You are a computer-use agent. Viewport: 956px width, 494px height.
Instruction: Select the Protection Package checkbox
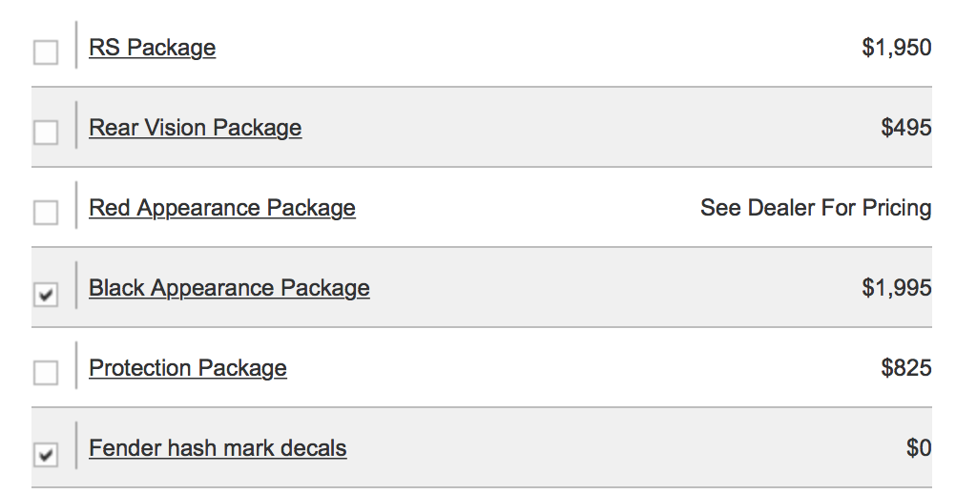(46, 373)
